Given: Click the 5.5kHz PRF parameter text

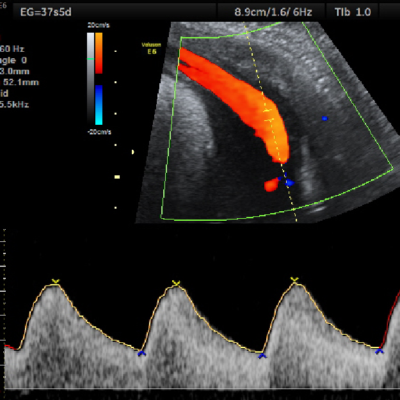Looking at the screenshot, I should click(x=14, y=104).
